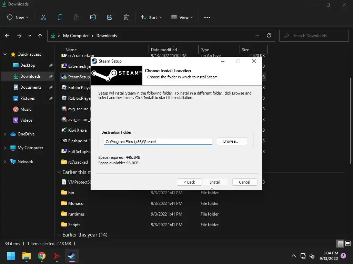Minimize the Steam Setup dialog

point(223,61)
